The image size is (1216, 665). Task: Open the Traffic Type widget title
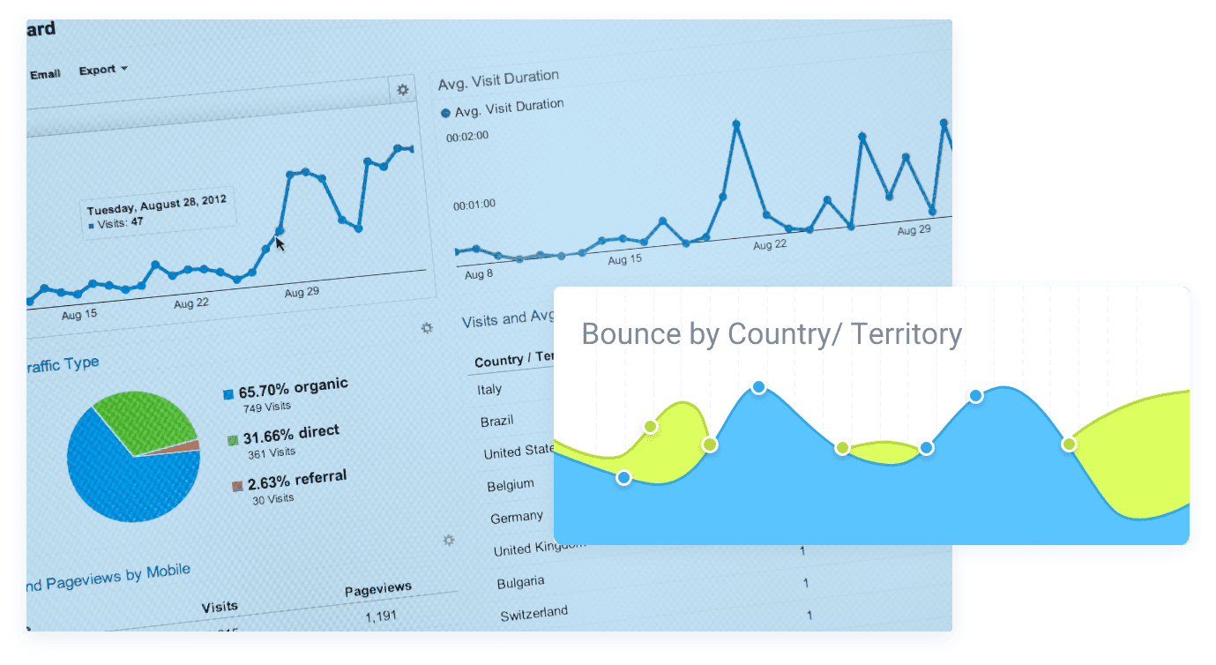click(63, 364)
